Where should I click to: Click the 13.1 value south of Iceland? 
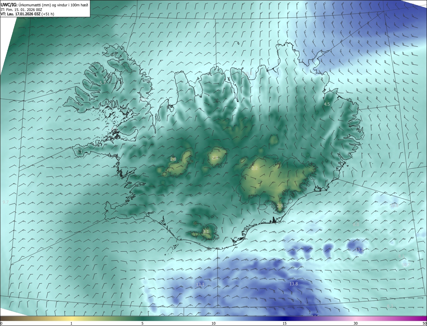tap(200, 284)
